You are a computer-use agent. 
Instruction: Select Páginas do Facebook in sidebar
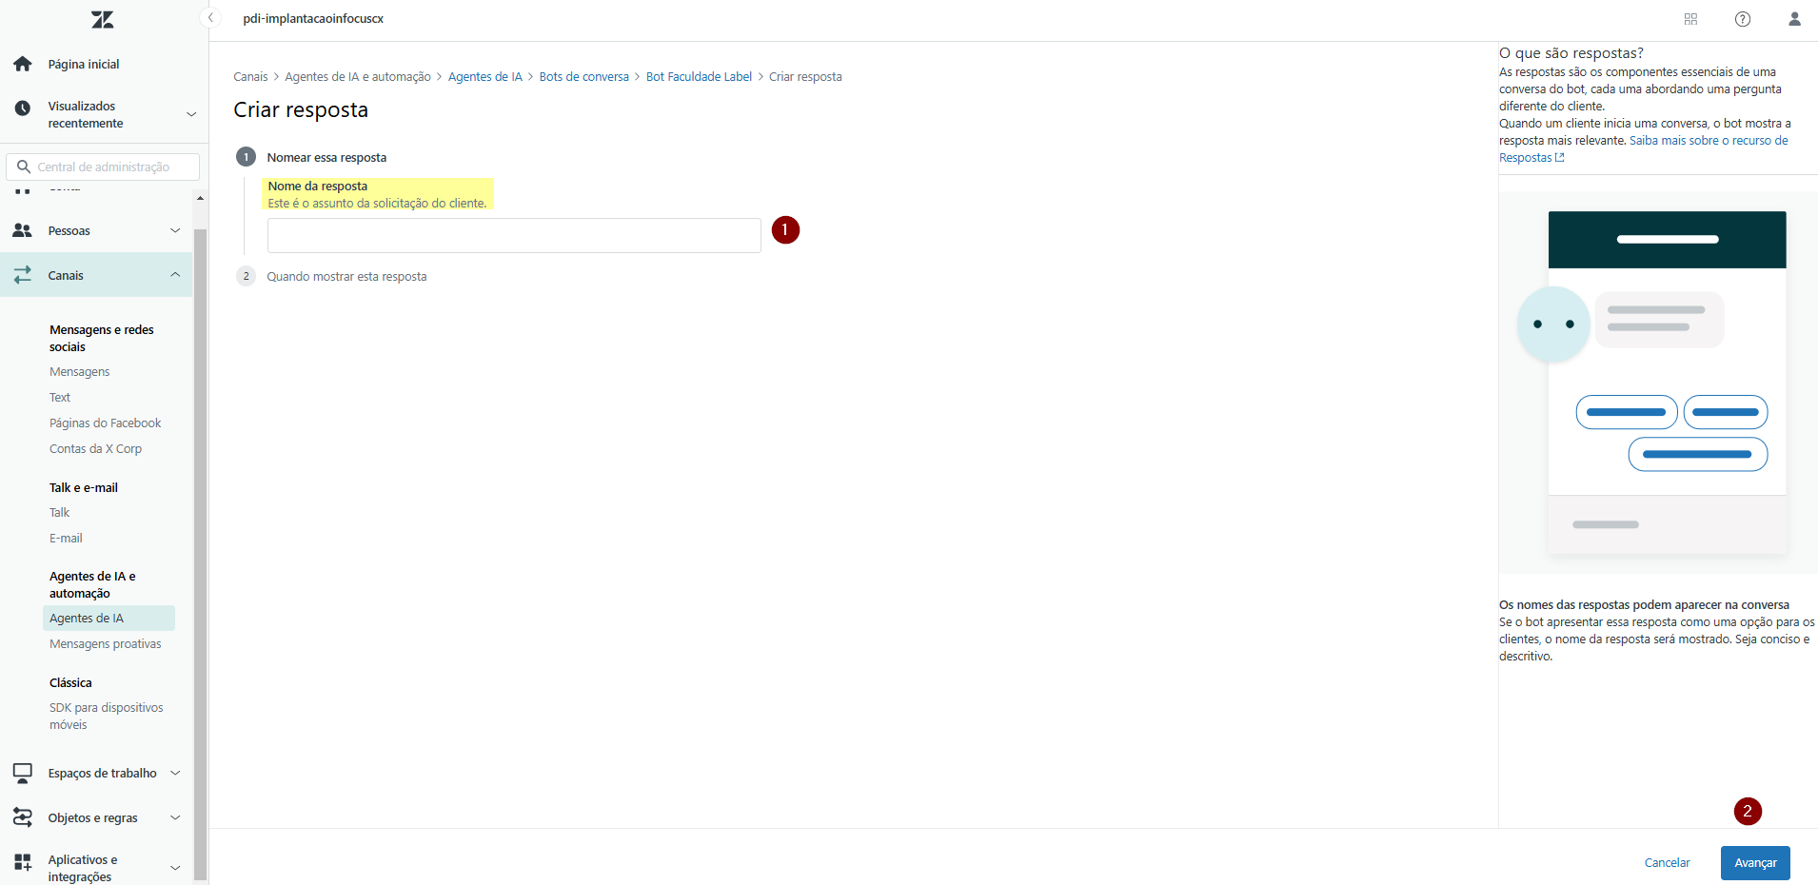coord(105,423)
